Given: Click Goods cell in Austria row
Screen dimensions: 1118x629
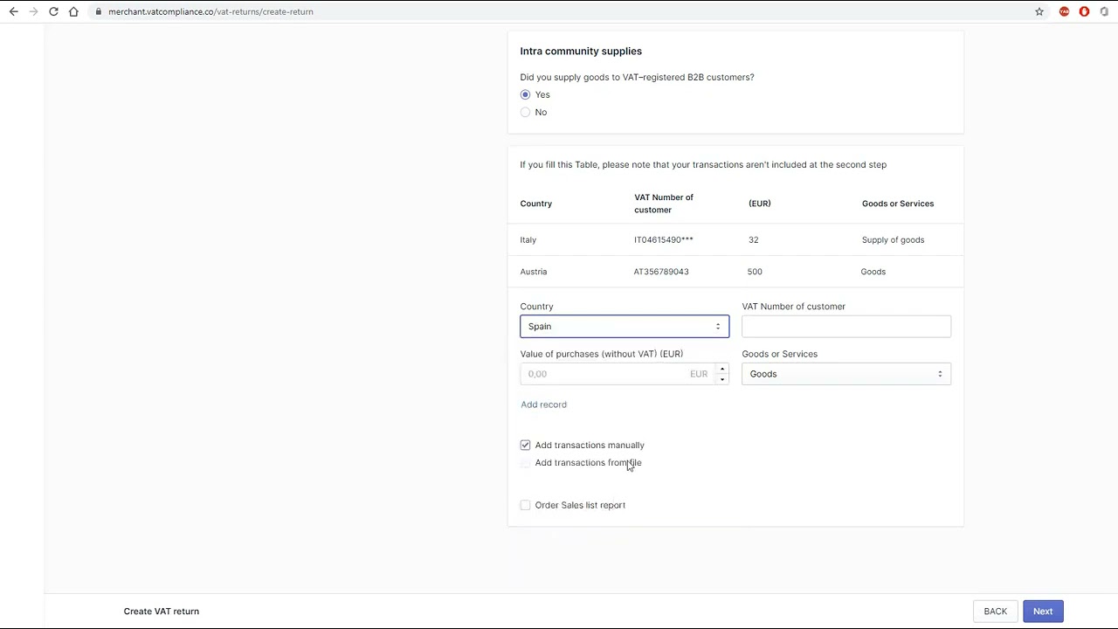Looking at the screenshot, I should point(873,272).
